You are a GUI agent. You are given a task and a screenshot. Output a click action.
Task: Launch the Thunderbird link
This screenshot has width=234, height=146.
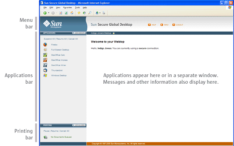[x=57, y=70]
